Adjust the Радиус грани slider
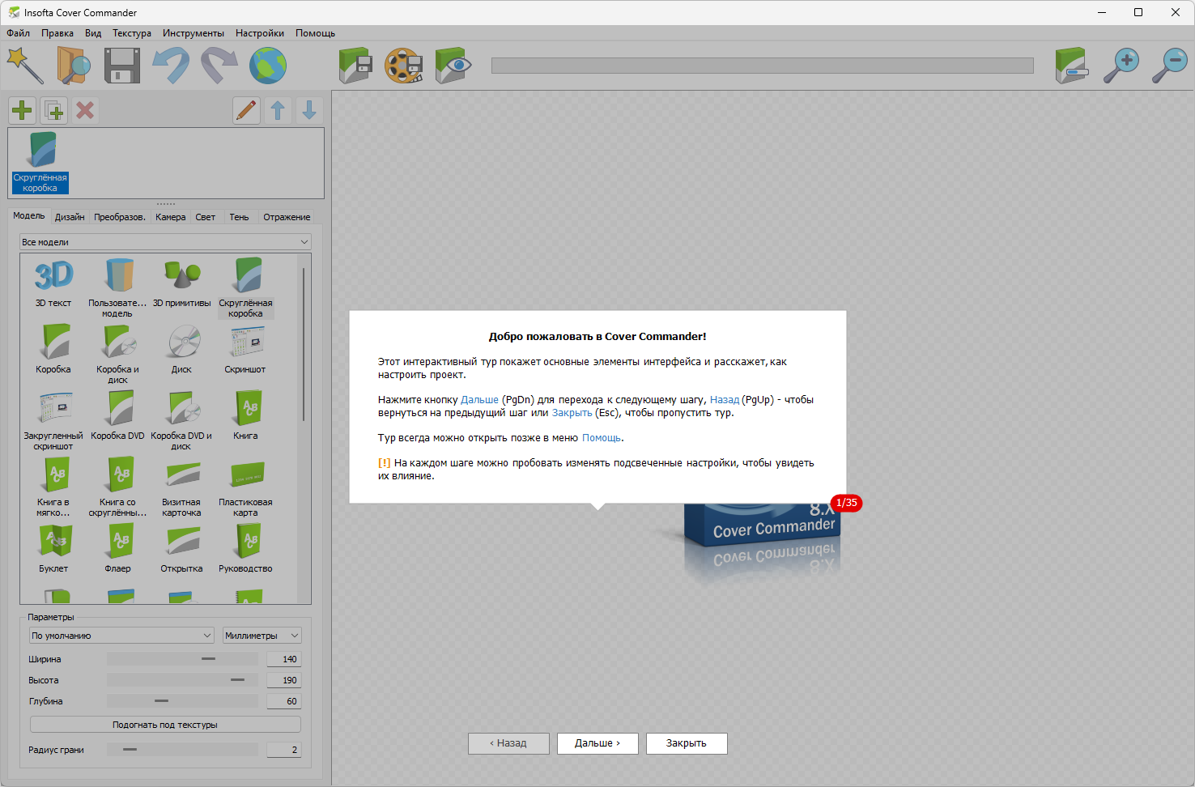The image size is (1195, 787). pos(182,750)
